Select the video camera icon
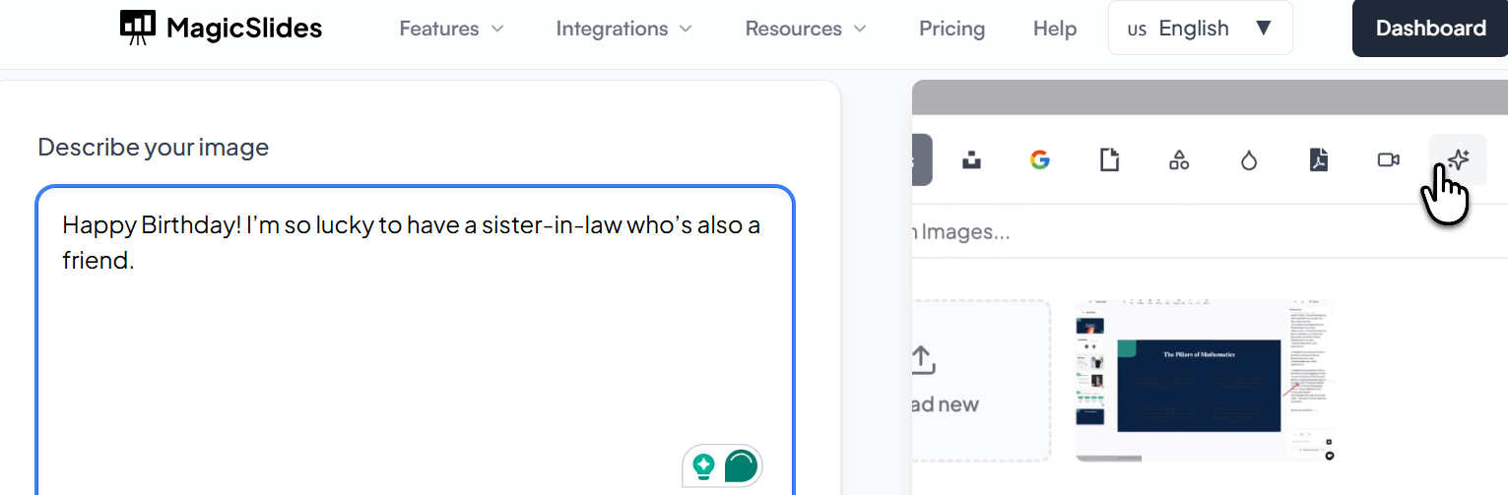The height and width of the screenshot is (495, 1508). point(1388,160)
